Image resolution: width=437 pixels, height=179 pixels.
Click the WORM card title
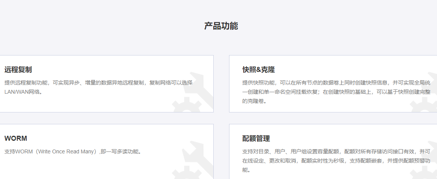click(16, 138)
